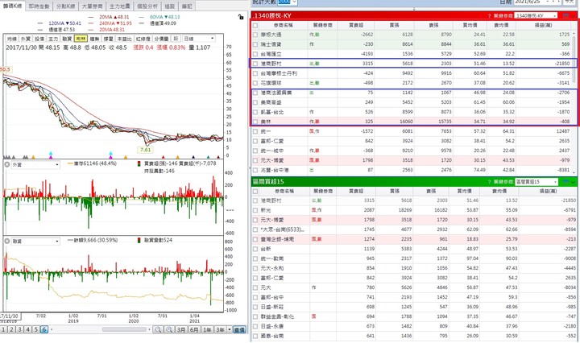Toggle the 分價量 chart overlay button
This screenshot has height=343, width=580.
pyautogui.click(x=161, y=39)
